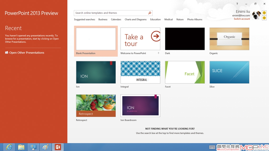Choose the Blank Presentation thumbnail
The height and width of the screenshot is (151, 269).
(x=96, y=39)
